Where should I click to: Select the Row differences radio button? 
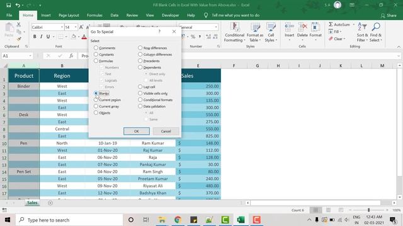click(x=140, y=48)
